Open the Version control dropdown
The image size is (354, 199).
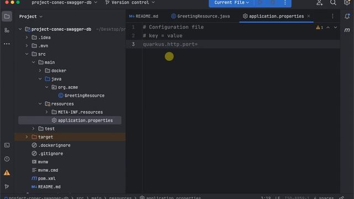tap(130, 2)
